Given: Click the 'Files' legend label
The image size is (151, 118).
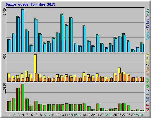Looking at the screenshot, I should (148, 24).
